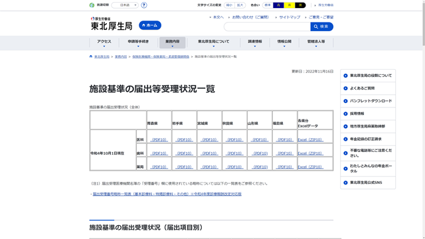Screen dimensions: 425x239
Task: Open お問い合わせ(ご質問) header link
Action: tap(250, 17)
